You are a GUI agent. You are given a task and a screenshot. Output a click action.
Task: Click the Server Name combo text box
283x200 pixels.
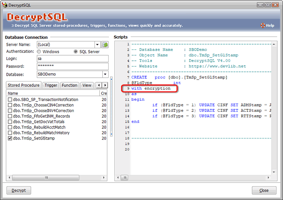click(x=66, y=44)
